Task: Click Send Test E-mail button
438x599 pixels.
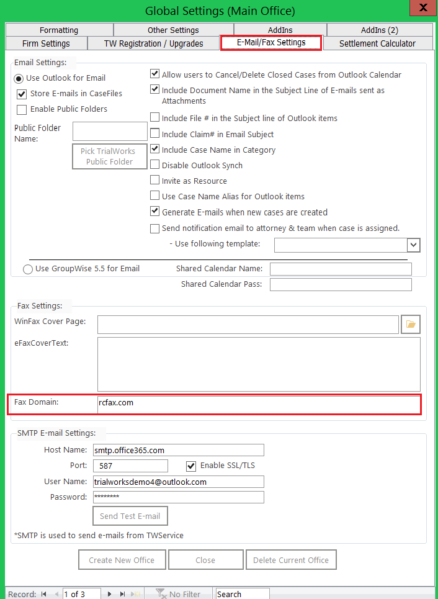Action: [130, 516]
